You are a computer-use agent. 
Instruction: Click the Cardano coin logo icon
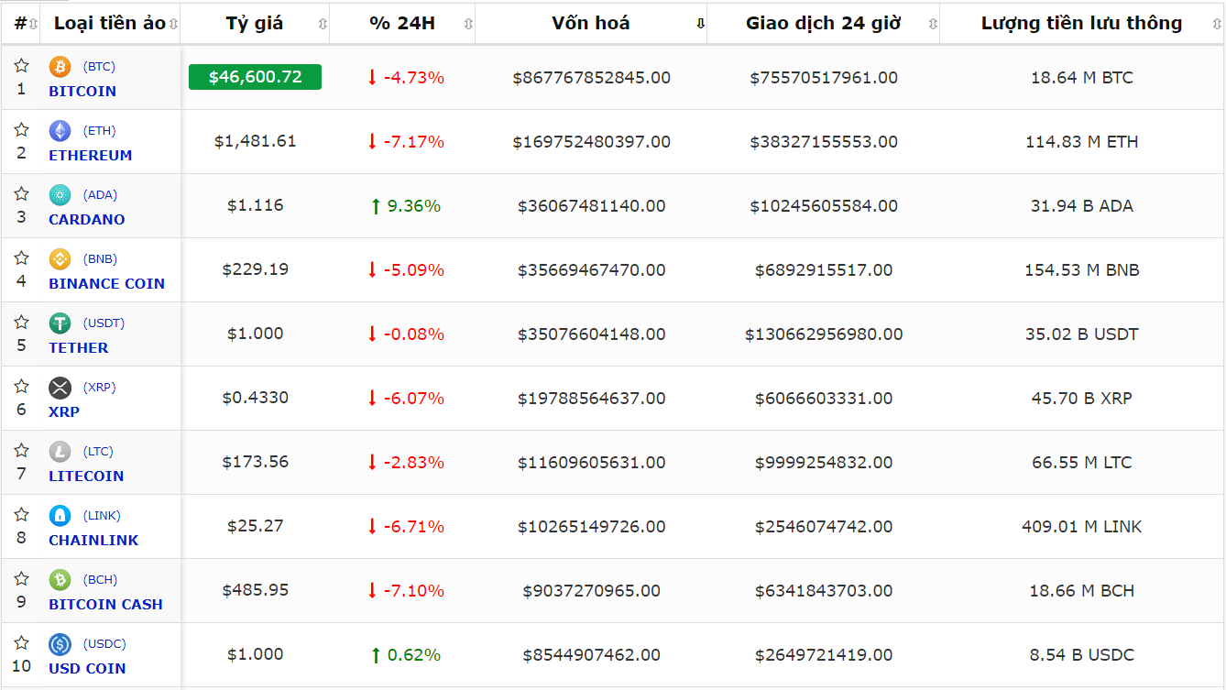60,195
